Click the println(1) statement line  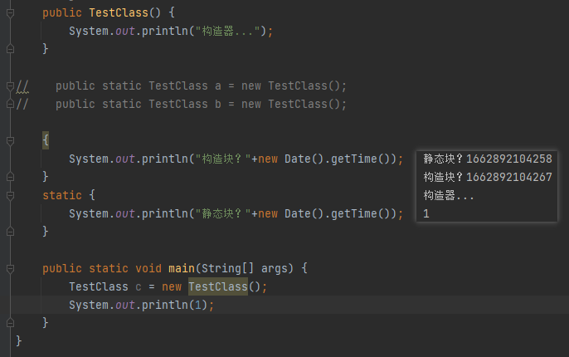point(141,305)
